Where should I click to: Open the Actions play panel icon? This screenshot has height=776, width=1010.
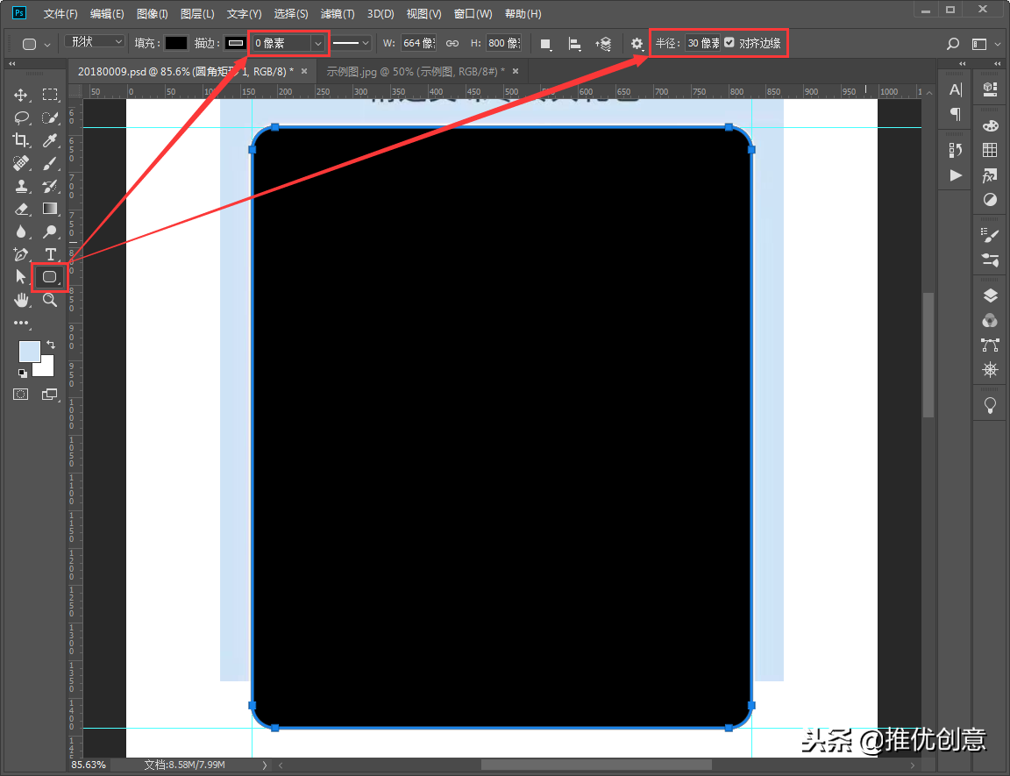(x=956, y=175)
